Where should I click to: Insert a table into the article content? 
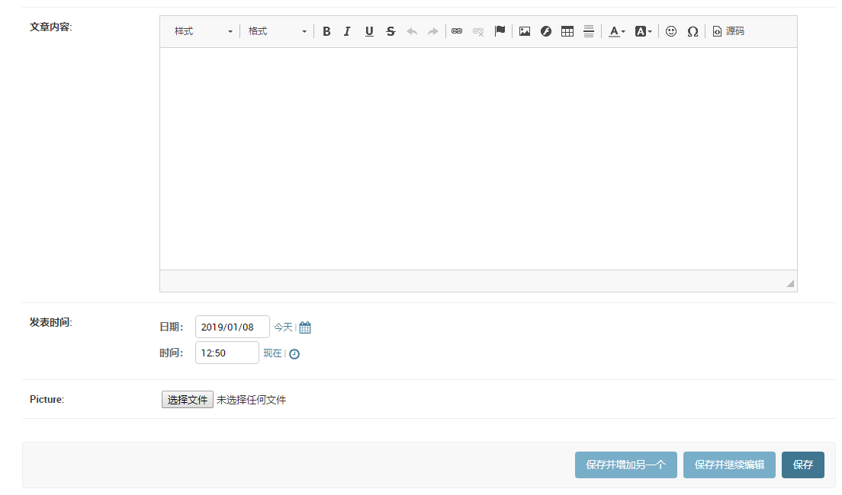(x=567, y=31)
